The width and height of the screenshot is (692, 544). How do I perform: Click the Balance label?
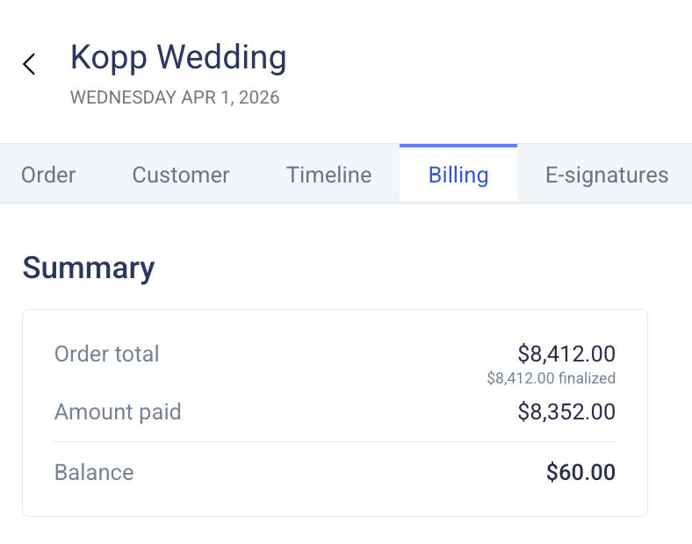tap(94, 473)
